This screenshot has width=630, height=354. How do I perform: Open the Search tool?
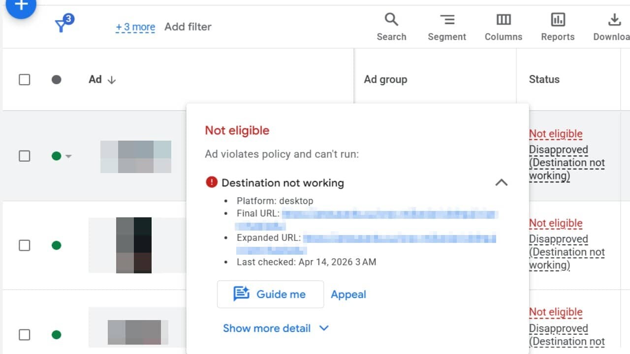[x=391, y=27]
